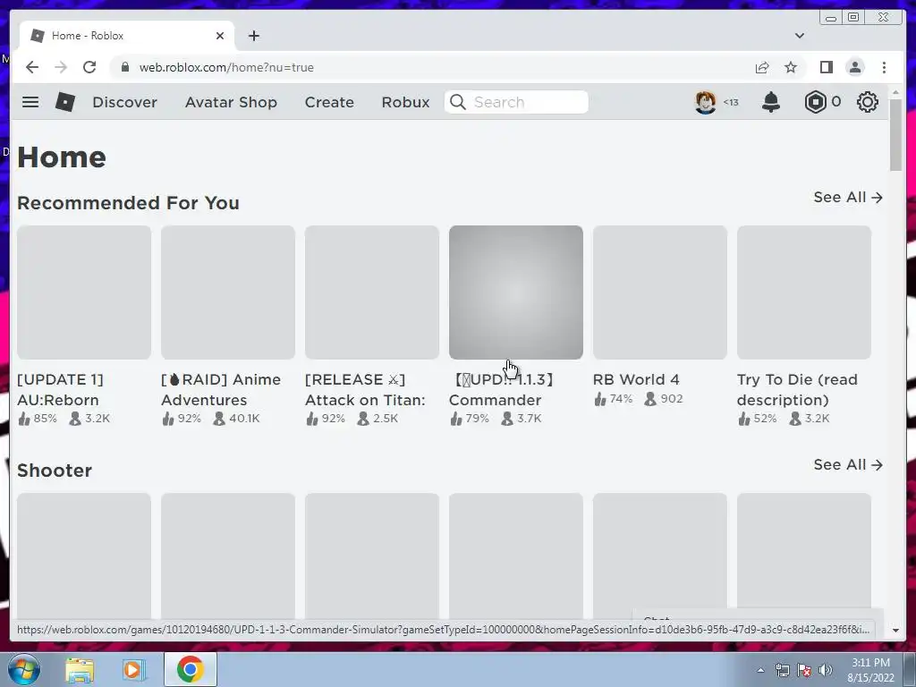This screenshot has height=687, width=916.
Task: Bookmark this page with star icon
Action: pos(791,67)
